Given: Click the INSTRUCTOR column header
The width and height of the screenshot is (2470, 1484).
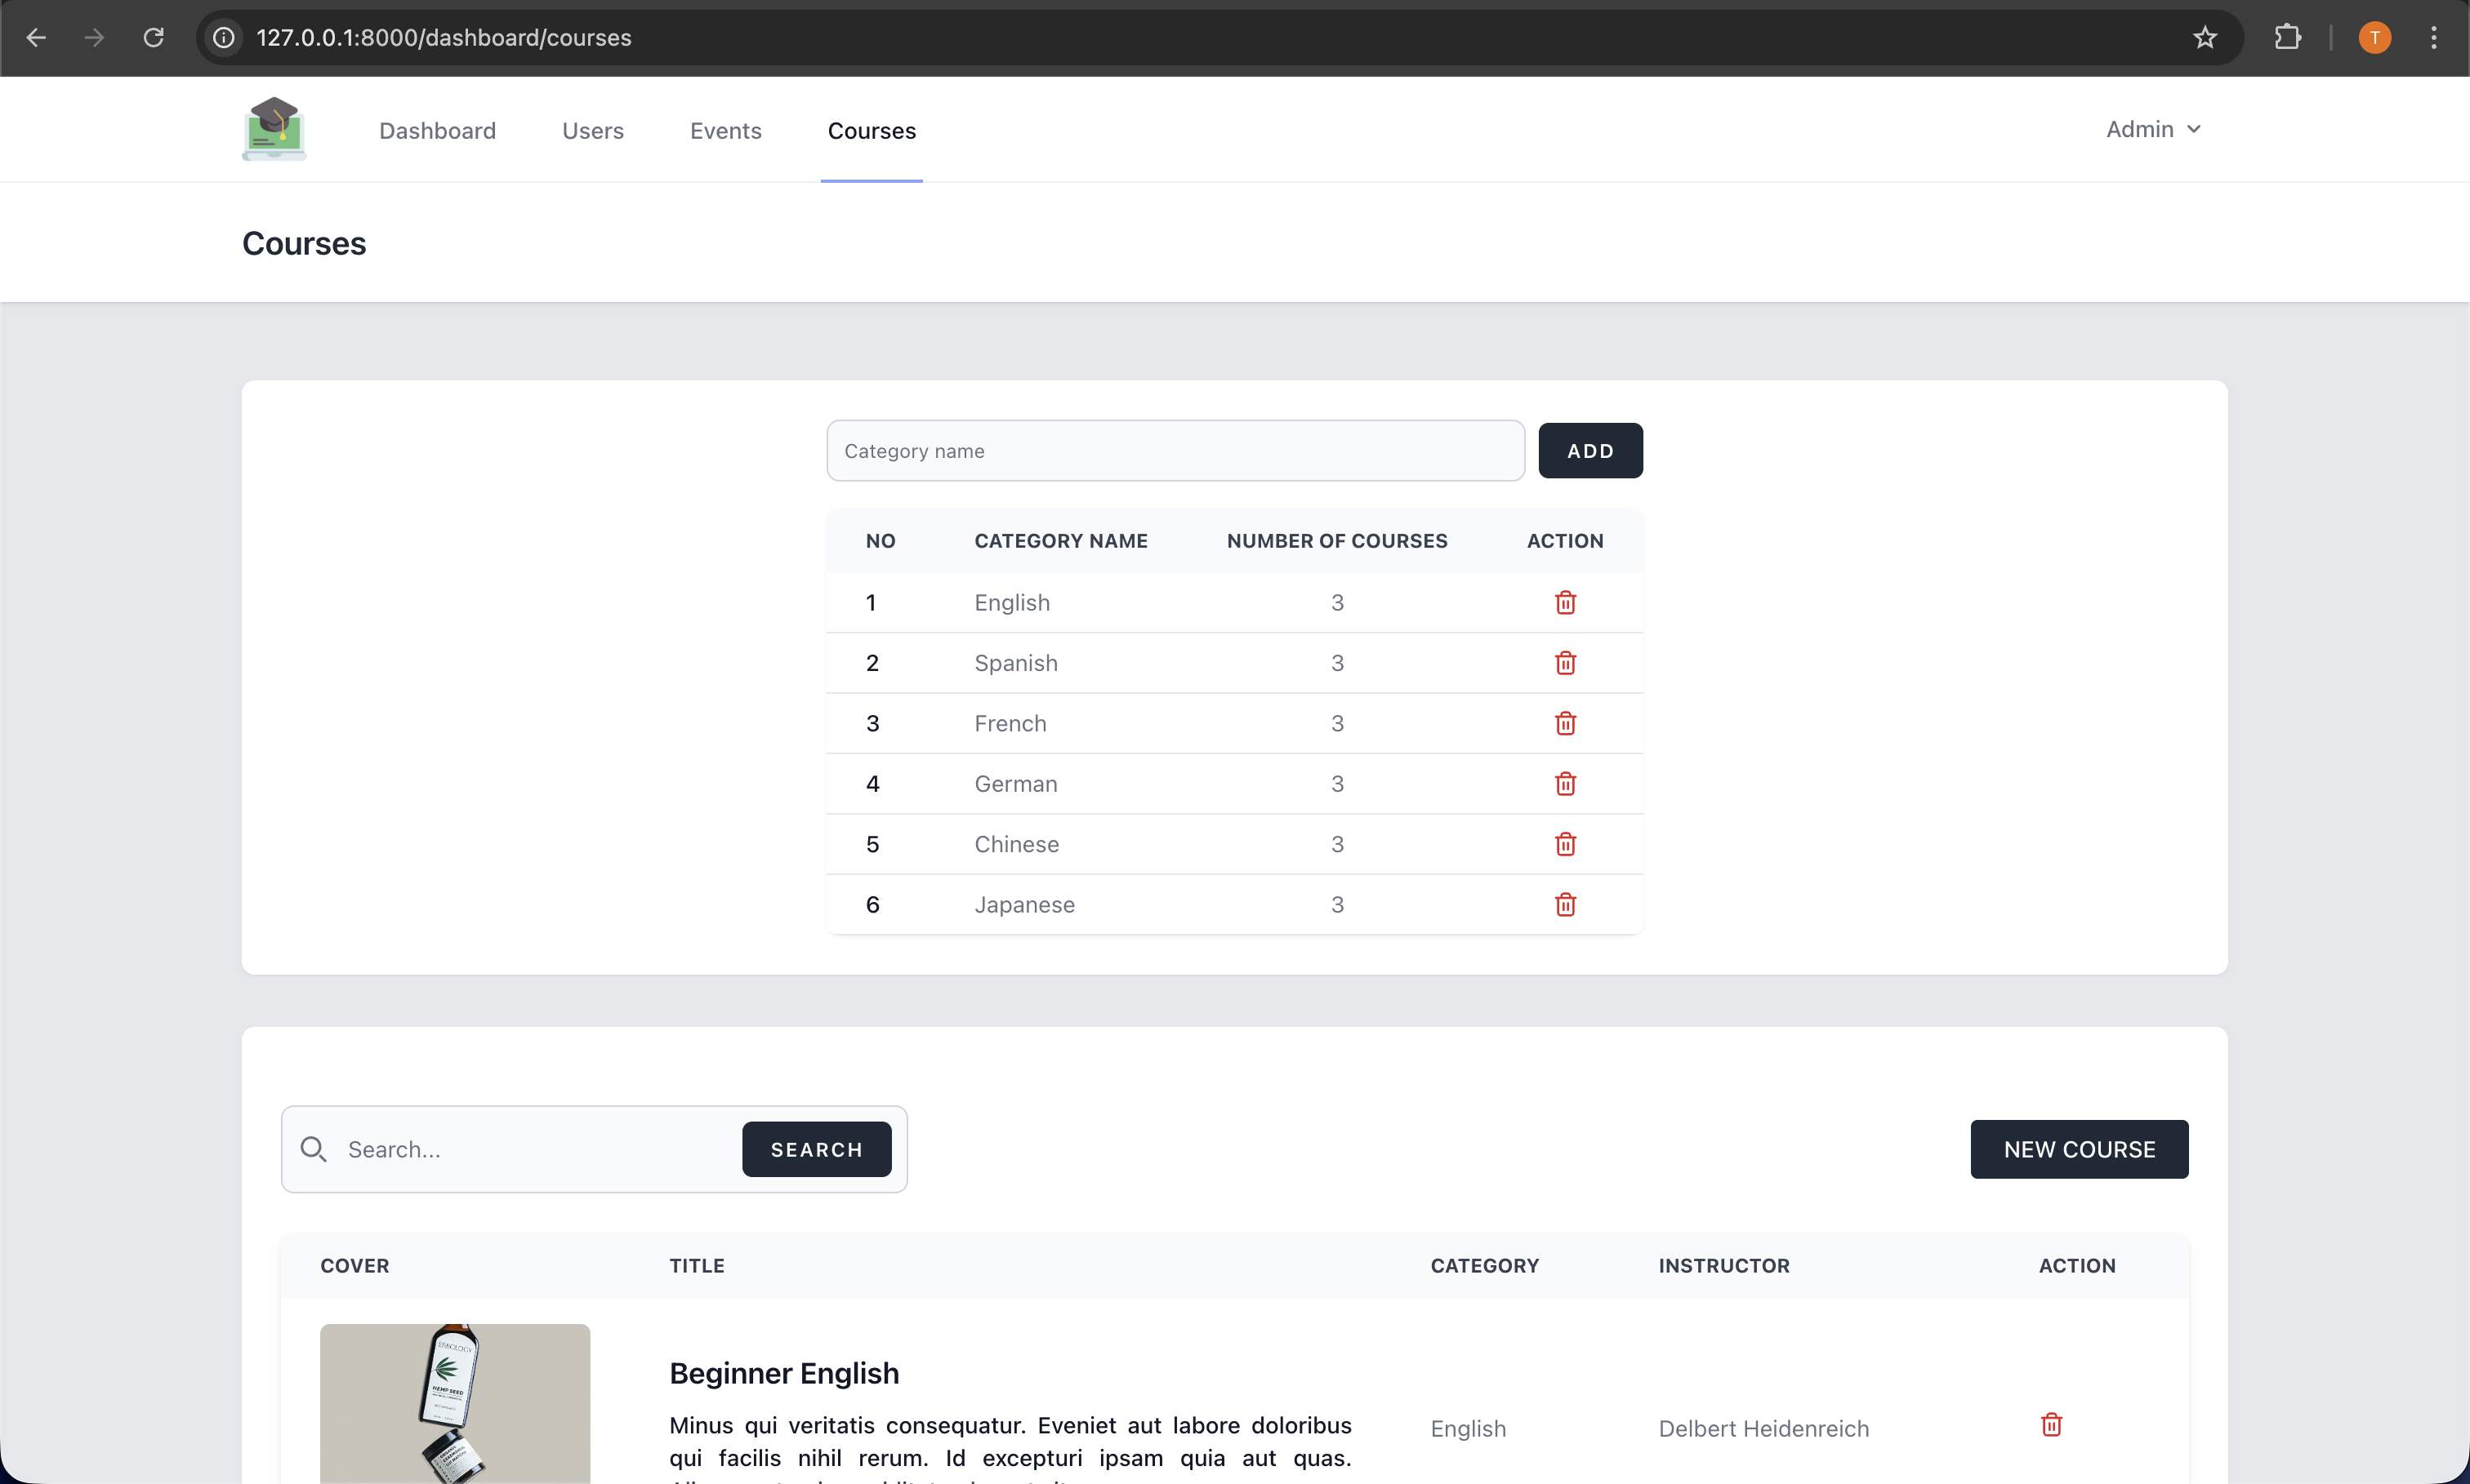Looking at the screenshot, I should (1723, 1265).
